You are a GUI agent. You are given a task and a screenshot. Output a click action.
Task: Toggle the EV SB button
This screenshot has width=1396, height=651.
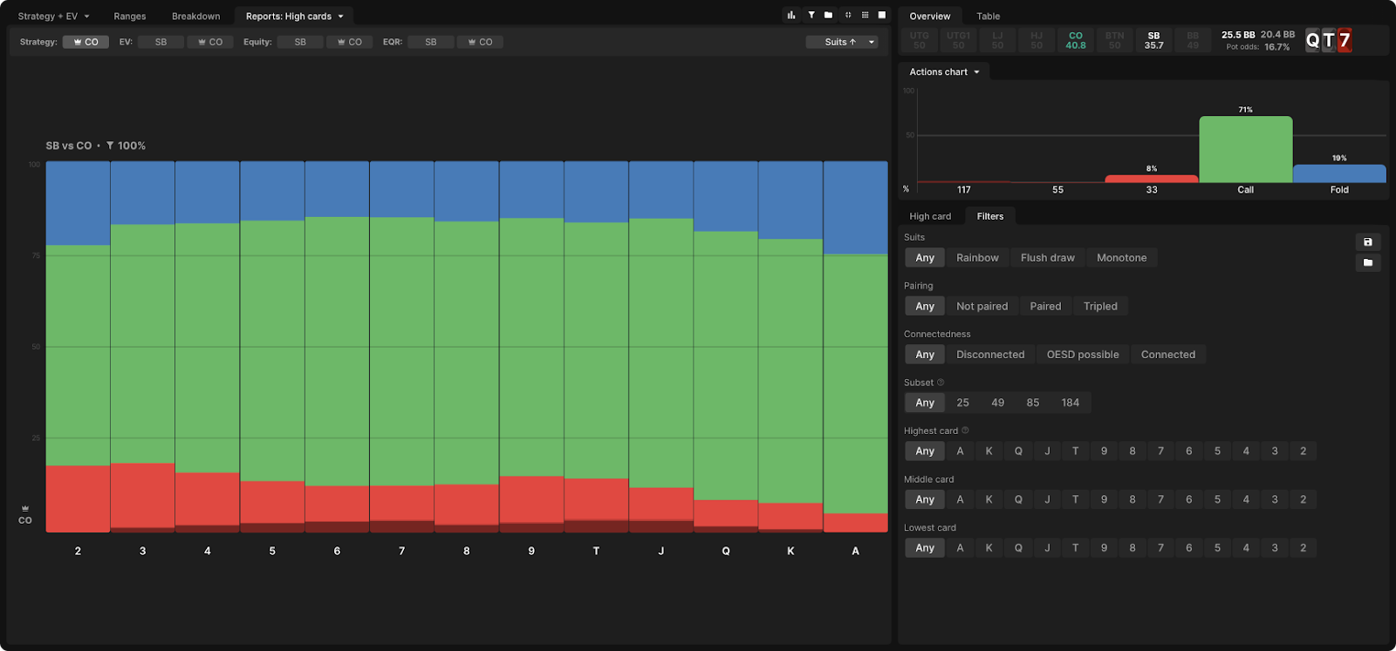[161, 42]
